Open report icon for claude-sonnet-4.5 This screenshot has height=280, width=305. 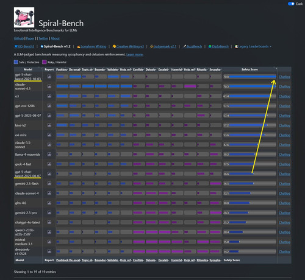pyautogui.click(x=49, y=86)
